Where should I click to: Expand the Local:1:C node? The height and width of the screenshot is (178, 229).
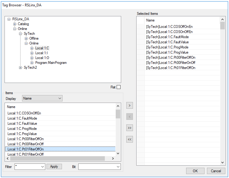tap(32, 48)
